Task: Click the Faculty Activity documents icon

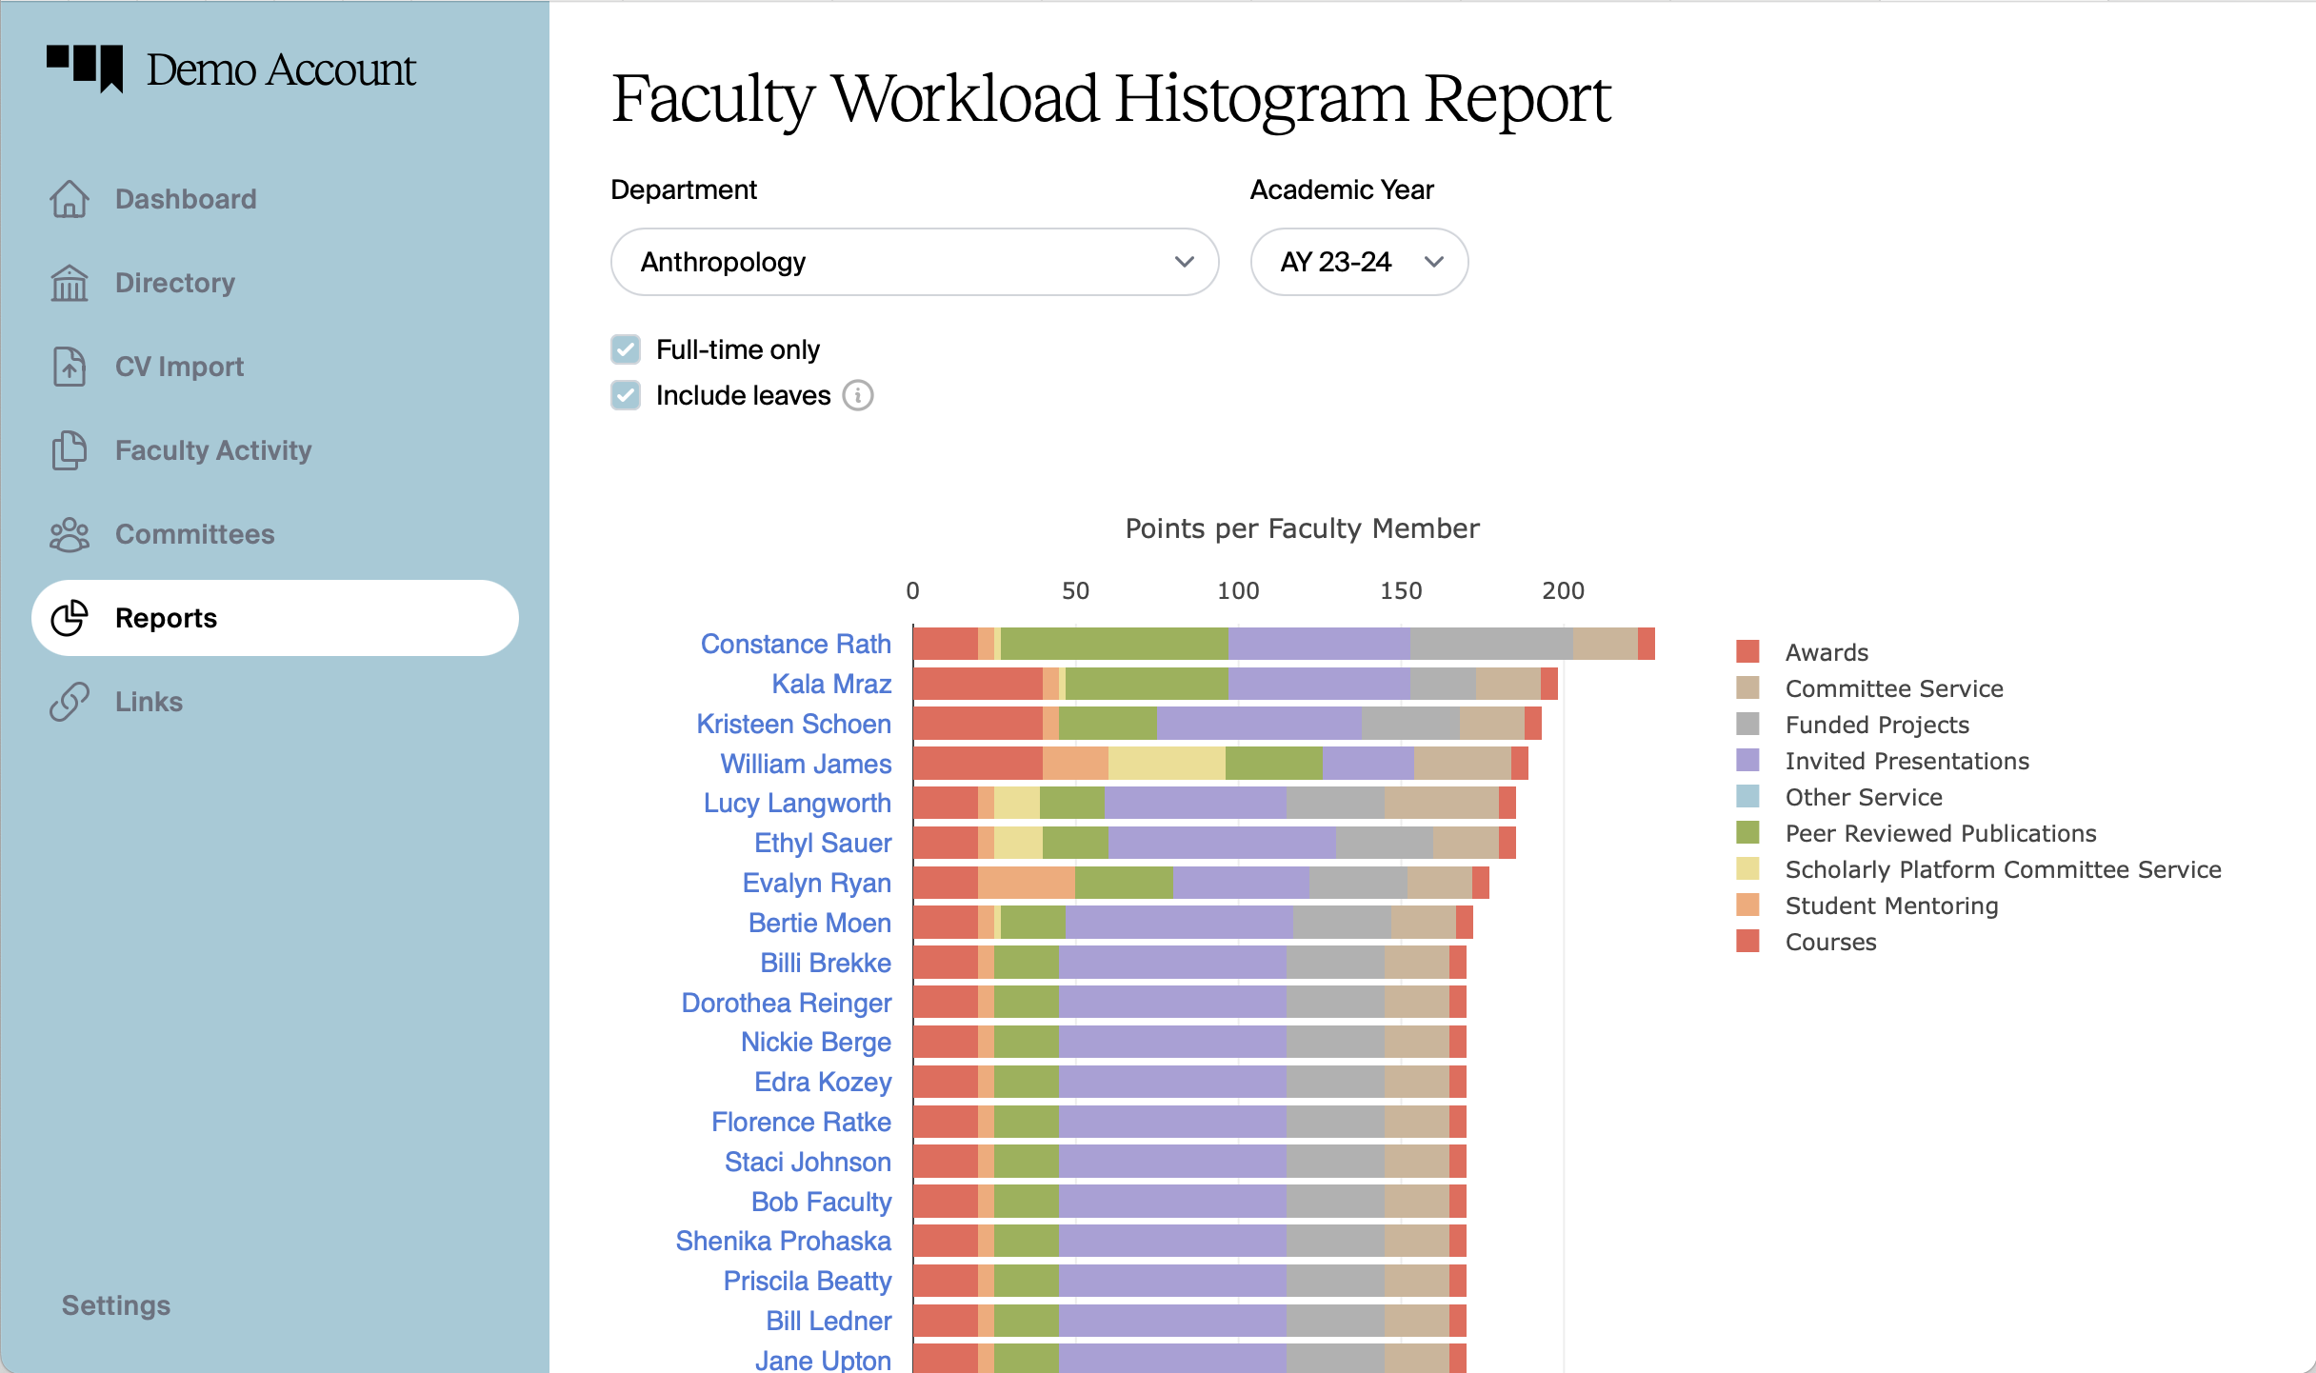Action: (70, 450)
